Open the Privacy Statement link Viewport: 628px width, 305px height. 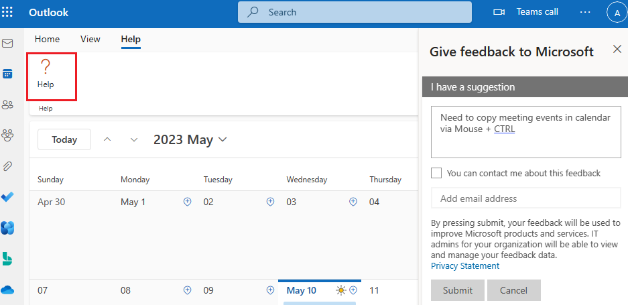click(465, 265)
